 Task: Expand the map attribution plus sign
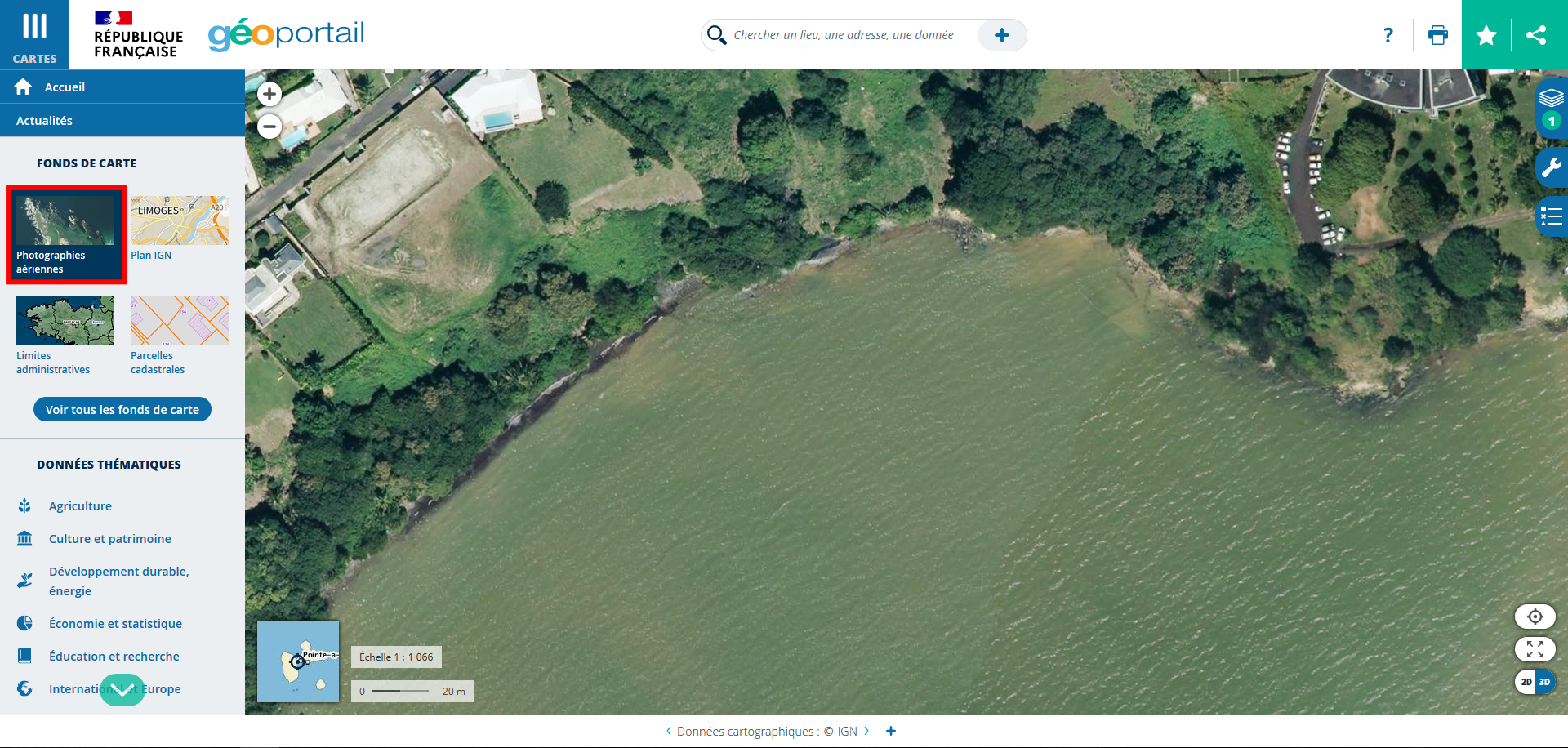click(891, 731)
